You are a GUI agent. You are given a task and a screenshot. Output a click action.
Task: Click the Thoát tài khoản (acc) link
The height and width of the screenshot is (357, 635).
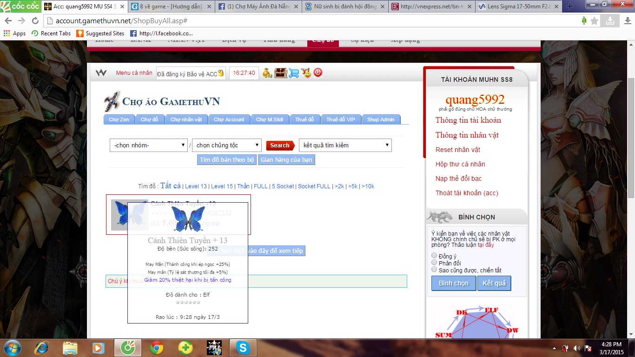coord(467,193)
